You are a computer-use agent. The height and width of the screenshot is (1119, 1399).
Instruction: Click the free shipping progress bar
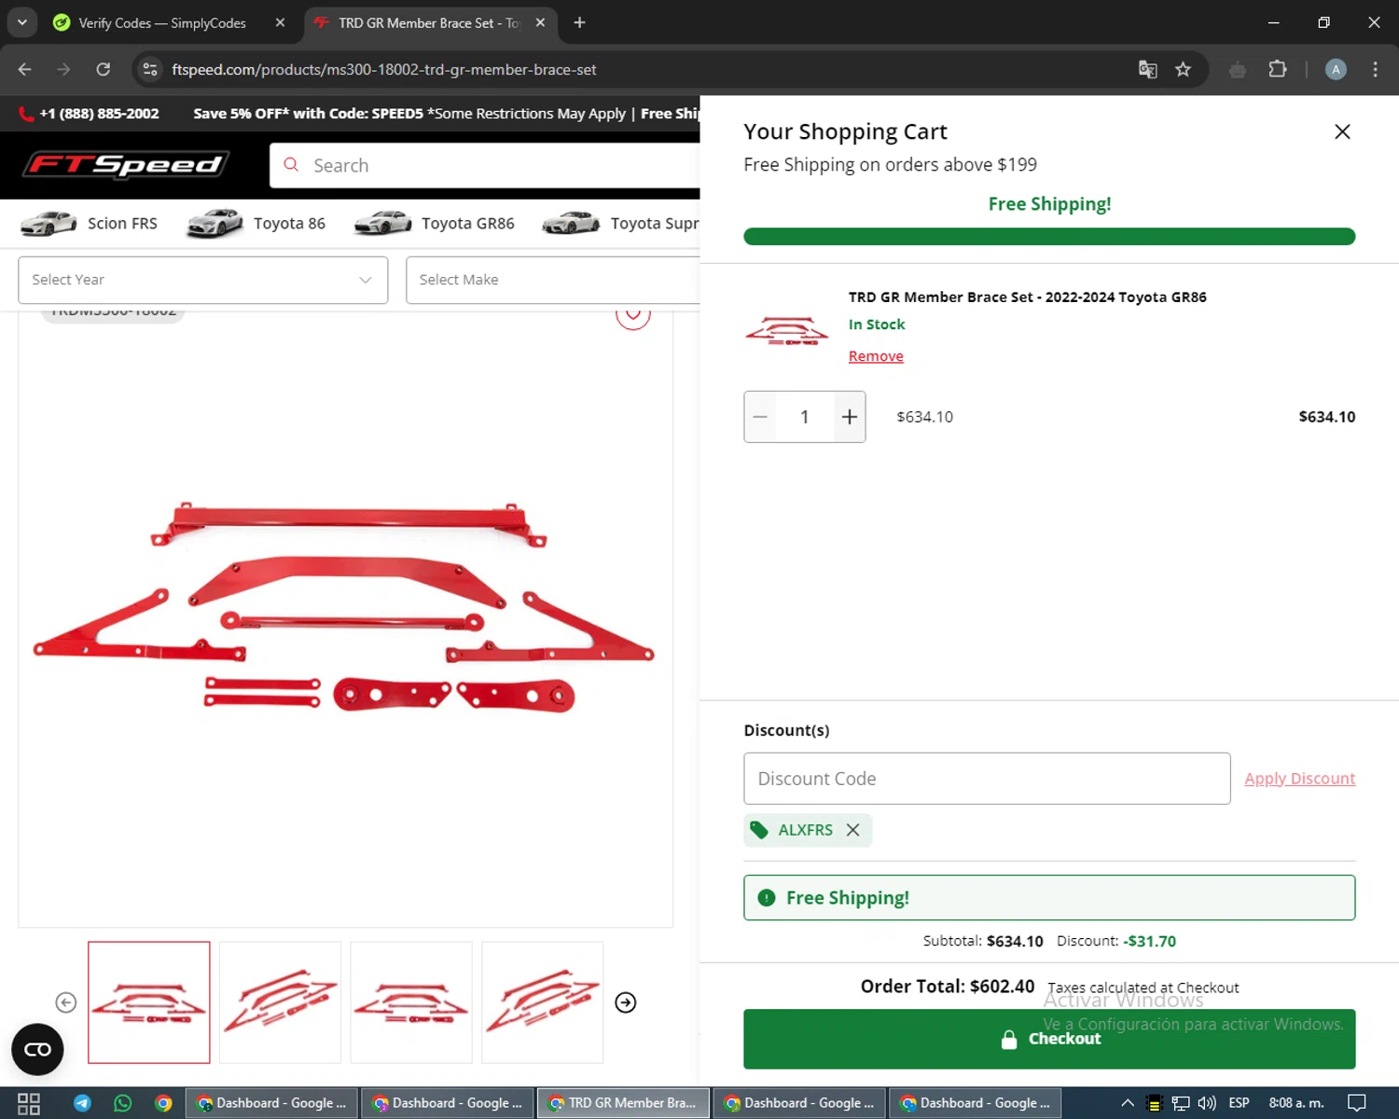[x=1049, y=236]
